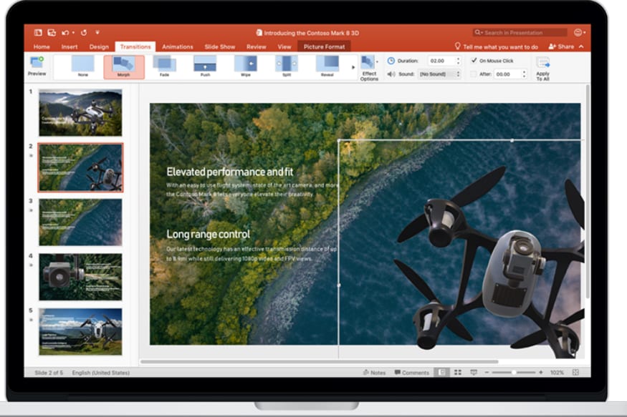The height and width of the screenshot is (417, 627).
Task: Click the 102% zoom level
Action: tap(557, 373)
